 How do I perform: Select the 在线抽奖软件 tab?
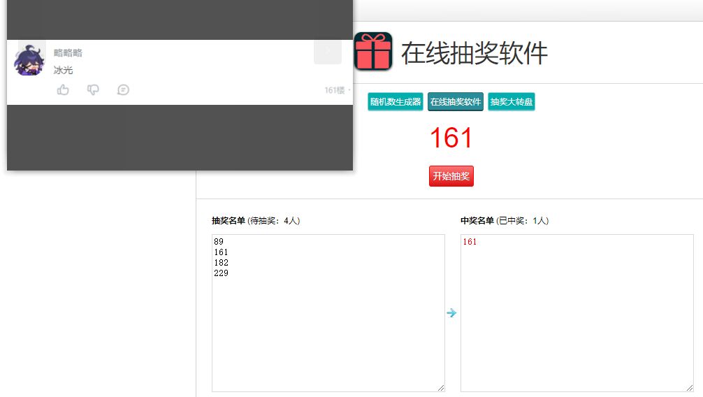(x=456, y=102)
